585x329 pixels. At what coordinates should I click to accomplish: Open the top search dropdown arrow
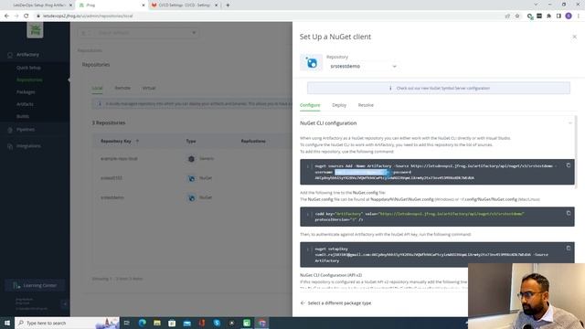(x=194, y=33)
